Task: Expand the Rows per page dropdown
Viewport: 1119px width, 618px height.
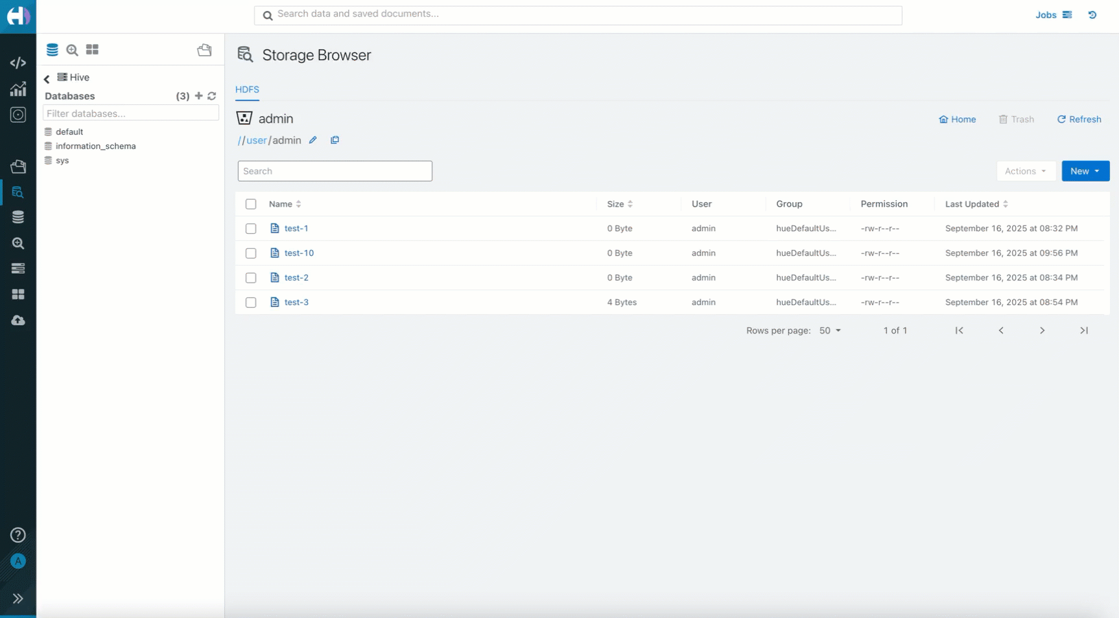Action: coord(830,330)
